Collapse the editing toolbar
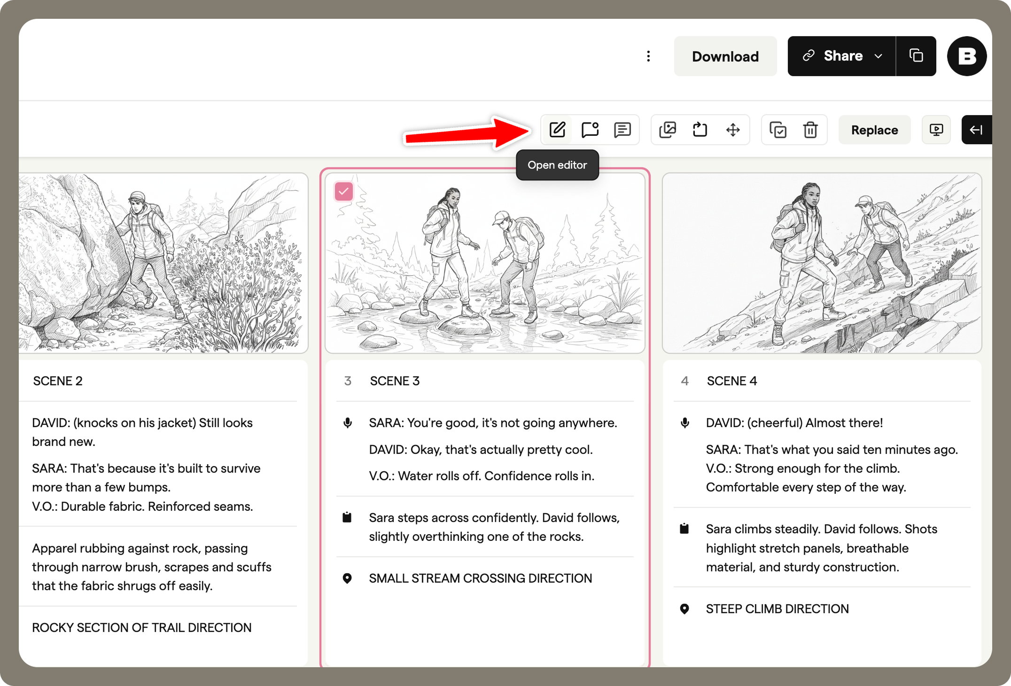1011x686 pixels. click(977, 130)
